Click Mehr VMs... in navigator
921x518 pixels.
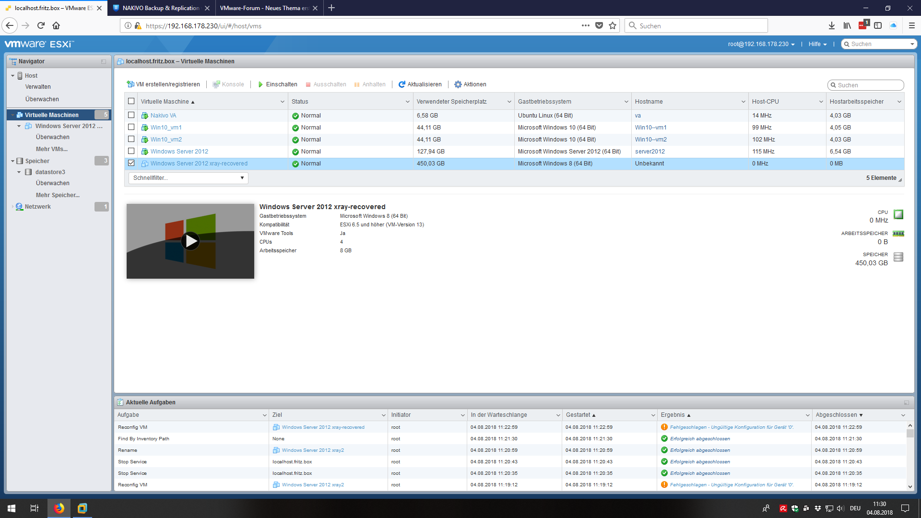pyautogui.click(x=52, y=149)
